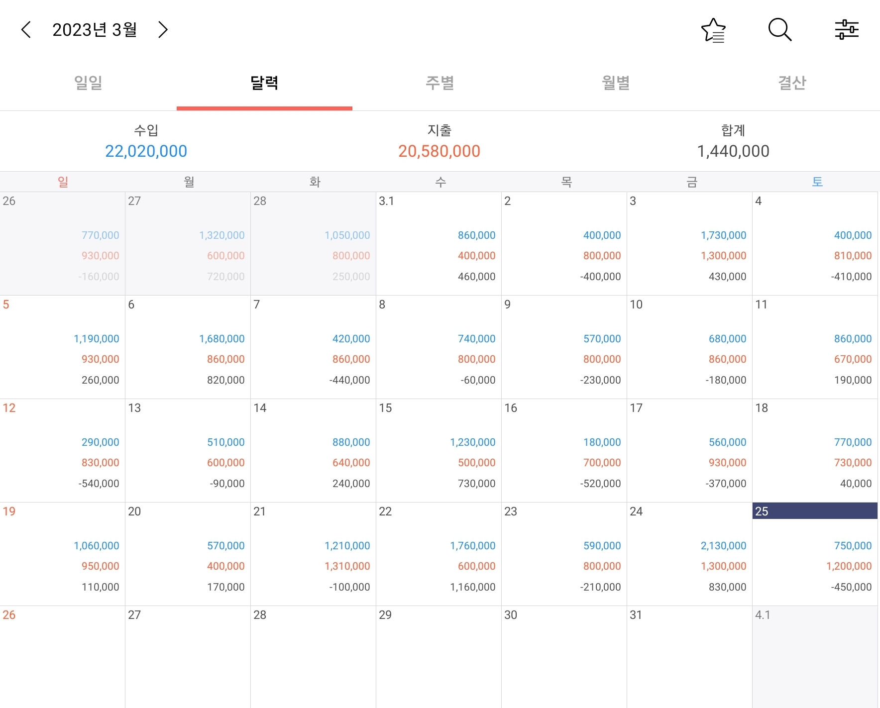Go to previous month arrow
Screen dimensions: 880x708
(26, 30)
